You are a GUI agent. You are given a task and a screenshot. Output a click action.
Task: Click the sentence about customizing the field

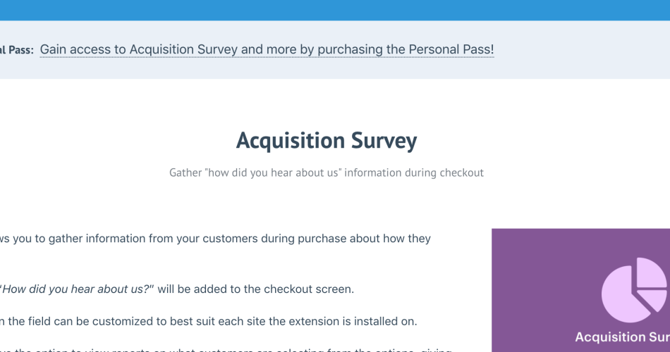click(x=209, y=321)
